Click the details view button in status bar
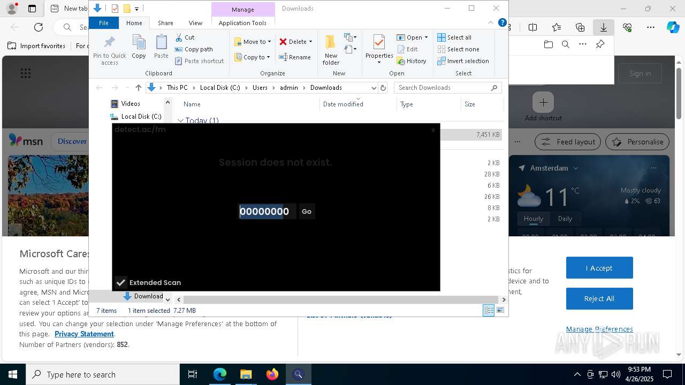685x385 pixels. click(489, 310)
